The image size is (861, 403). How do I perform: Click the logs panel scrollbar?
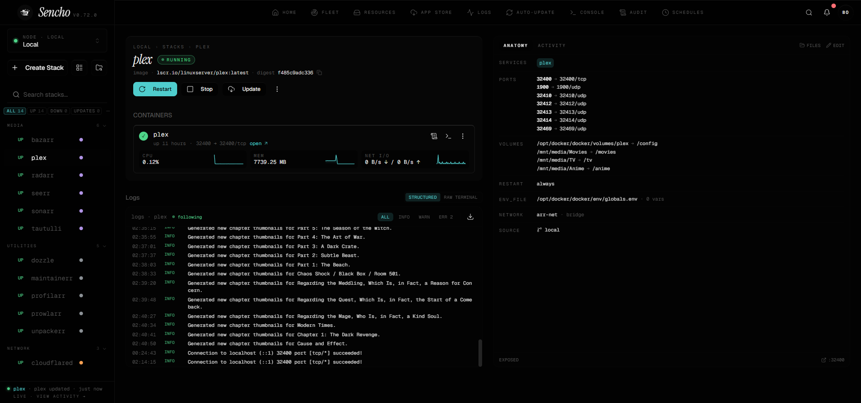point(480,353)
